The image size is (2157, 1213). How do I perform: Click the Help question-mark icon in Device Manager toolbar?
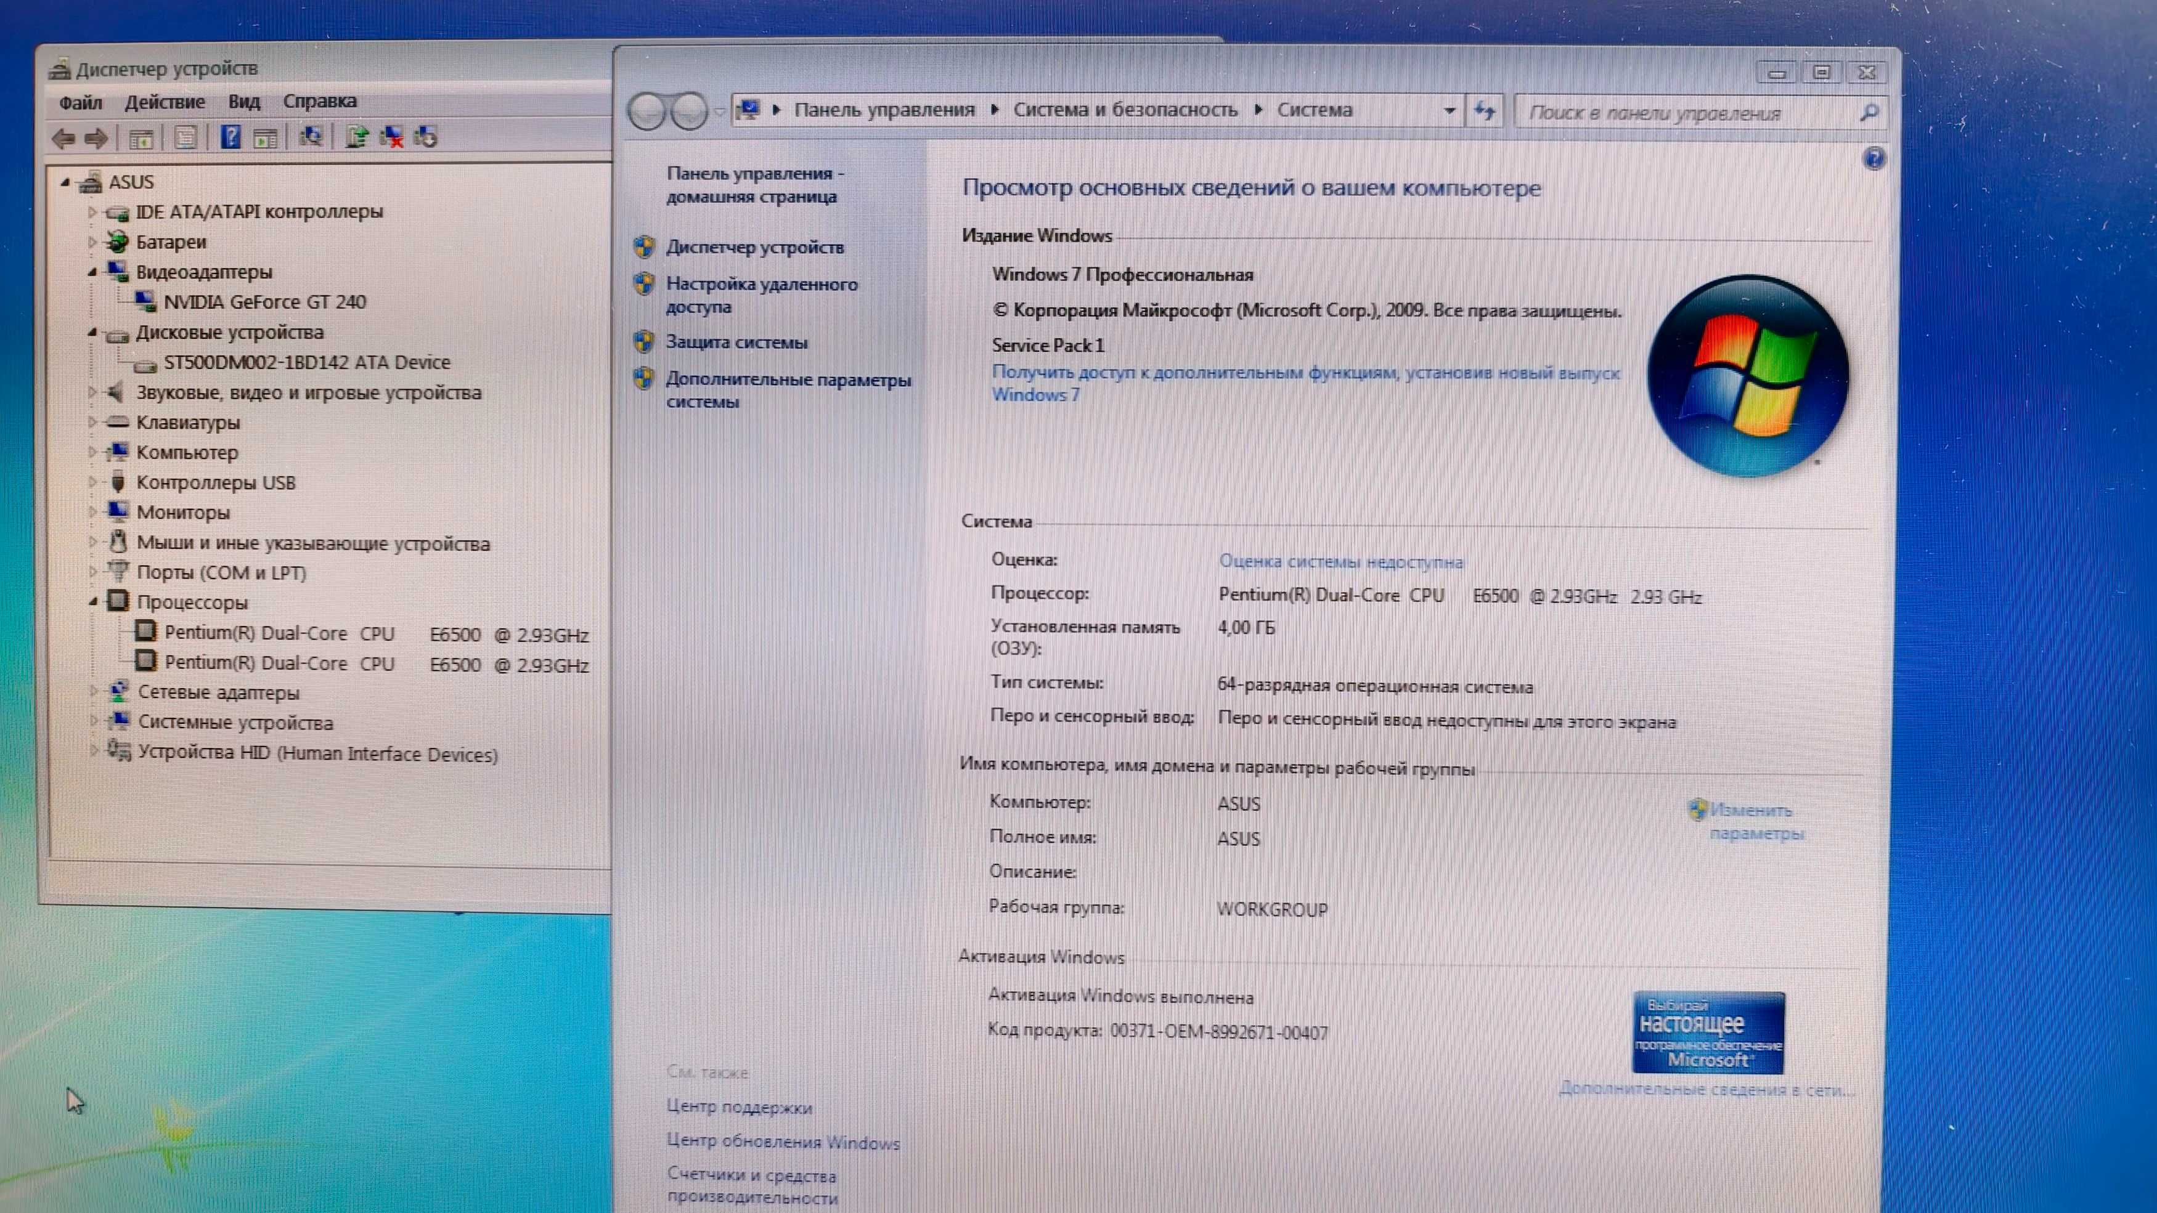click(x=230, y=136)
